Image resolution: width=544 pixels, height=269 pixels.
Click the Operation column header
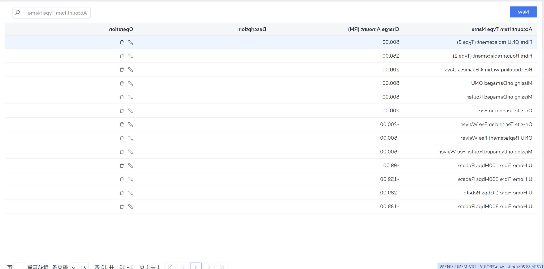121,29
